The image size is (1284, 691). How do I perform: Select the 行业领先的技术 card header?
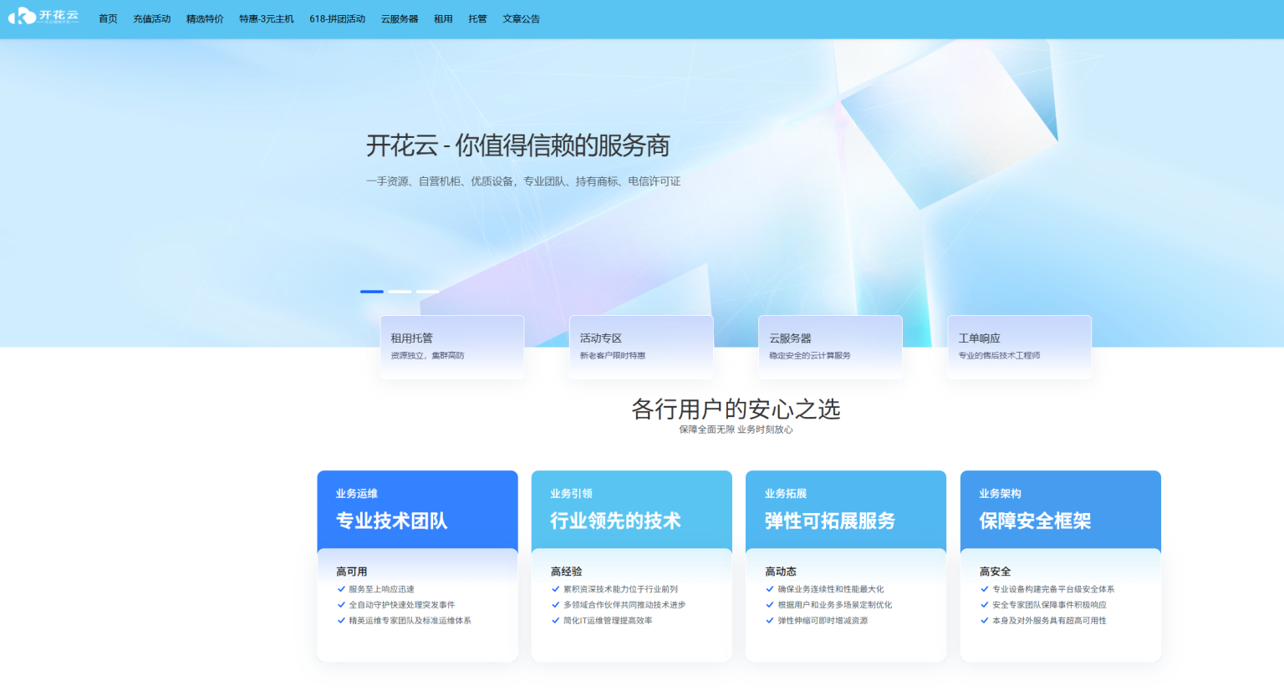pos(631,510)
